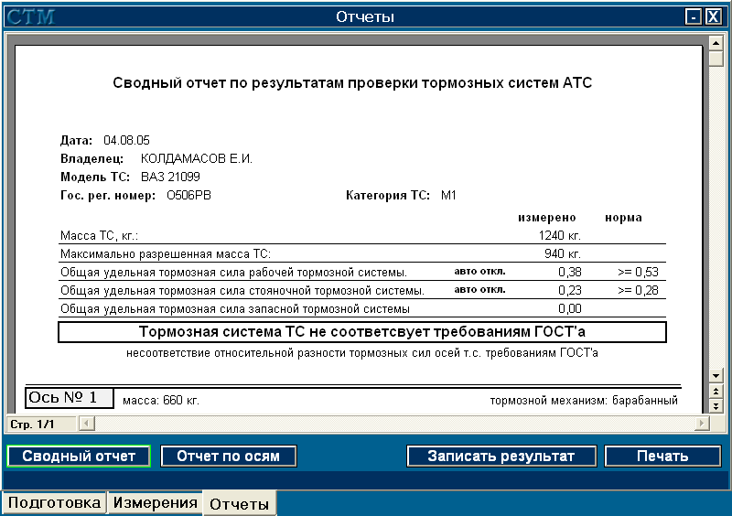Click the Масса ТС, кг.: label
Image resolution: width=732 pixels, height=516 pixels.
[x=100, y=236]
